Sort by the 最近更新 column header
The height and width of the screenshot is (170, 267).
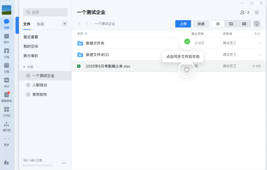[198, 34]
